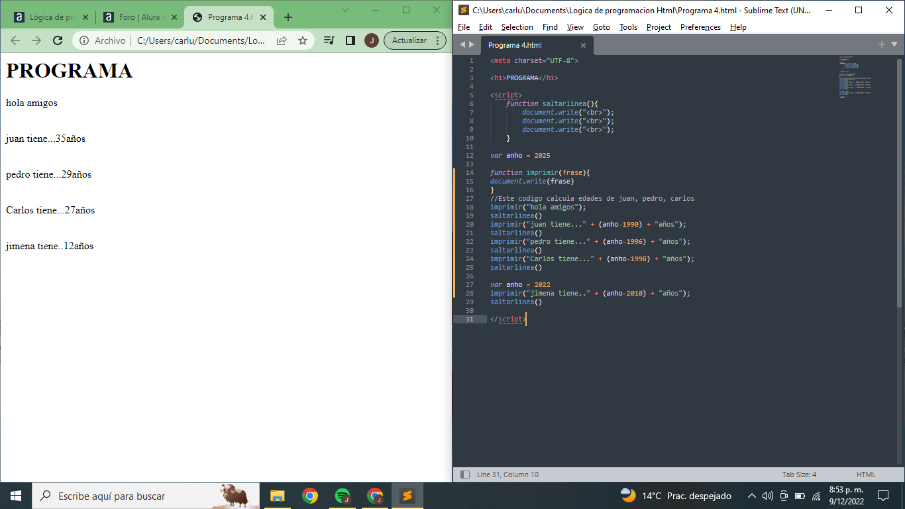Click line number 14 in gutter

coord(470,172)
